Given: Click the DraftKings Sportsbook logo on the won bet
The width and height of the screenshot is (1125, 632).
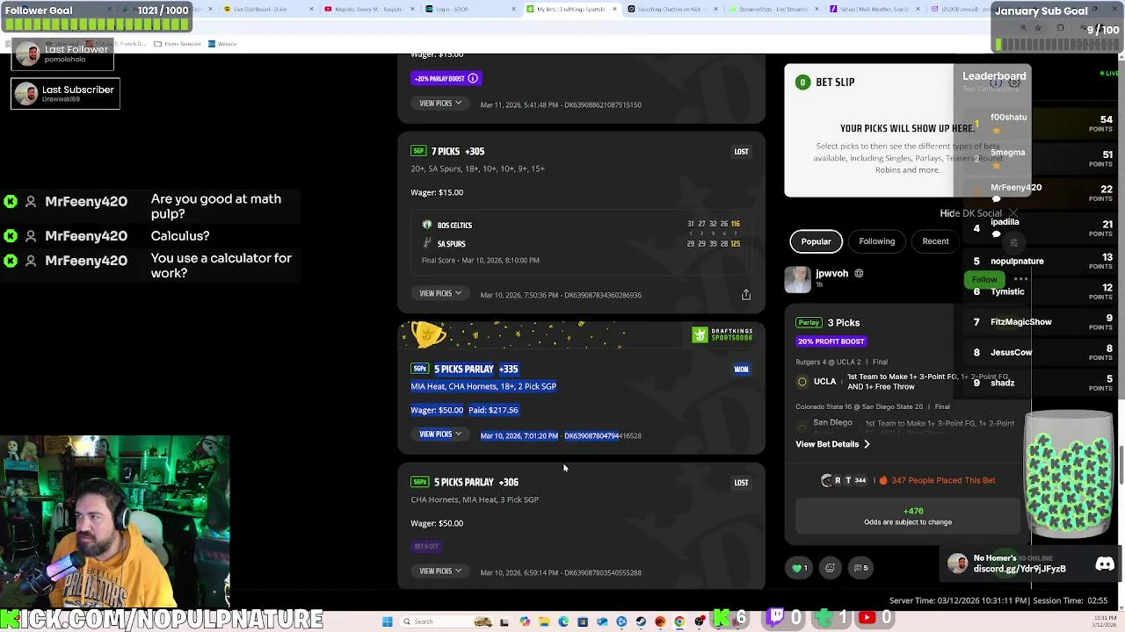Looking at the screenshot, I should coord(722,334).
